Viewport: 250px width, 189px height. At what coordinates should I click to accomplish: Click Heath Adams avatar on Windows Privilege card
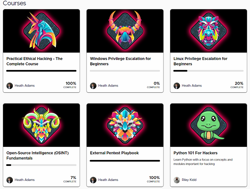click(93, 86)
